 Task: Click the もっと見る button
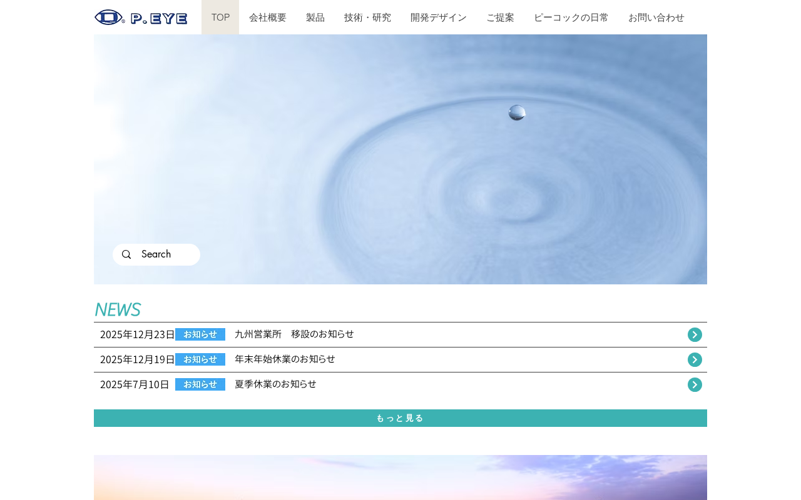(x=400, y=418)
